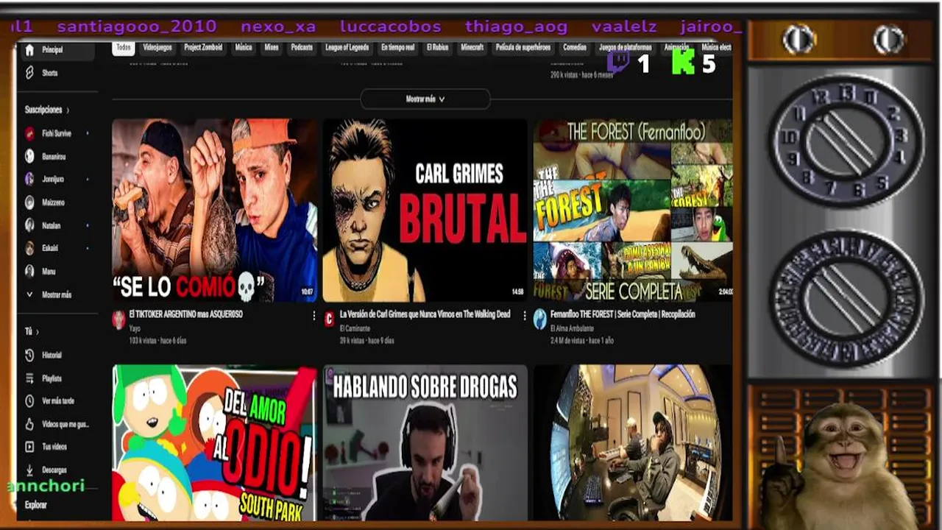Image resolution: width=942 pixels, height=530 pixels.
Task: Open the Shorts icon in sidebar
Action: 29,73
